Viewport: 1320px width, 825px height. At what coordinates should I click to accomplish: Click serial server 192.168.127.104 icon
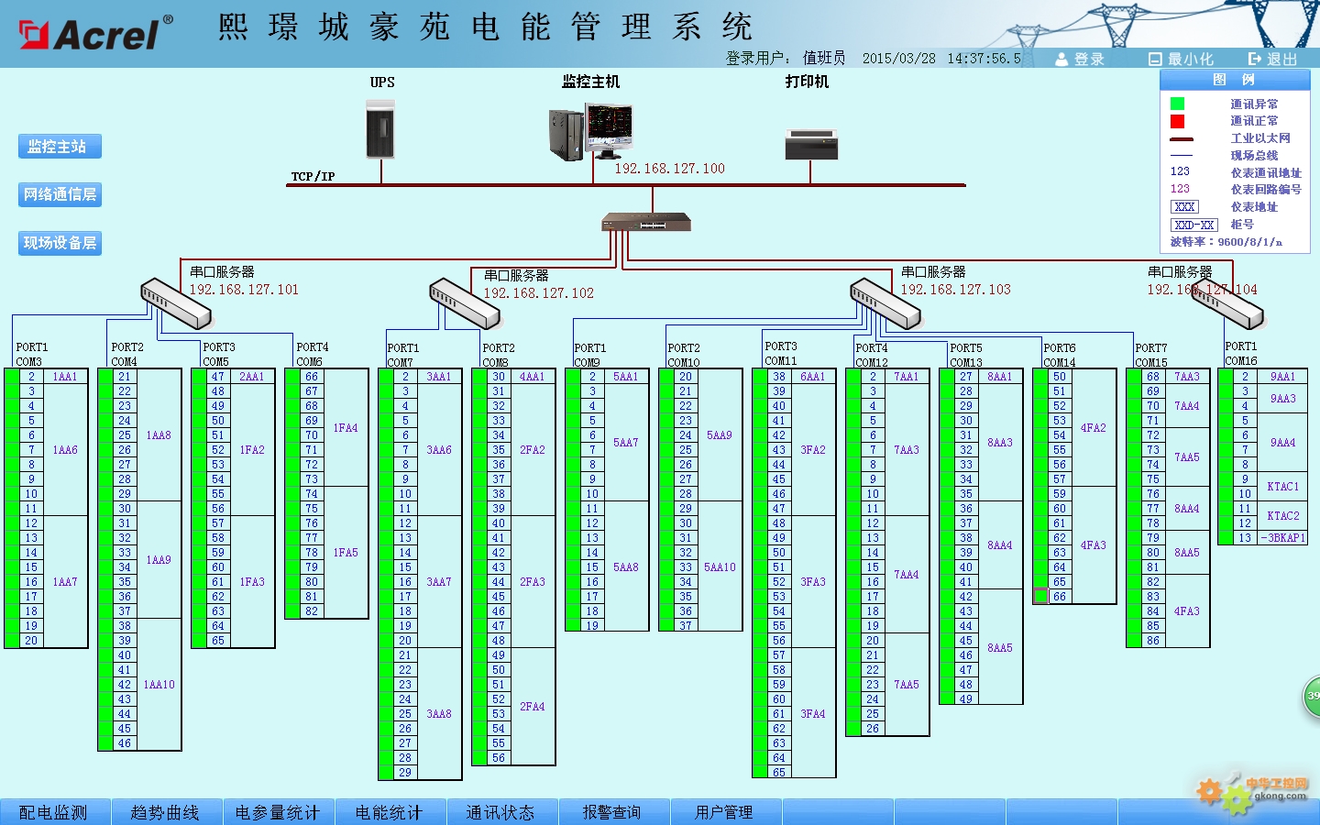tap(1227, 304)
